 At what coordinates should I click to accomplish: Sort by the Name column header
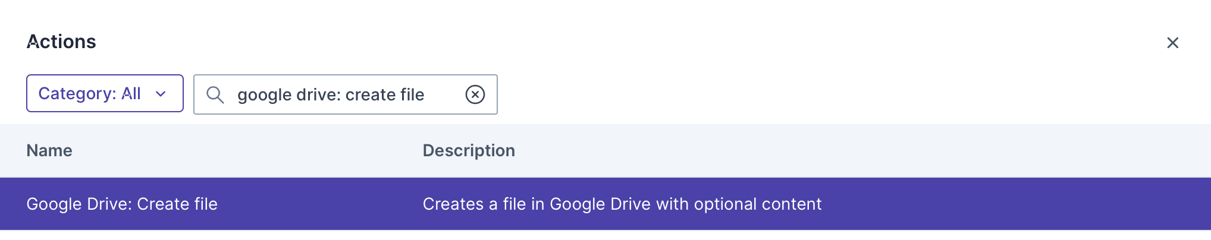pos(49,151)
